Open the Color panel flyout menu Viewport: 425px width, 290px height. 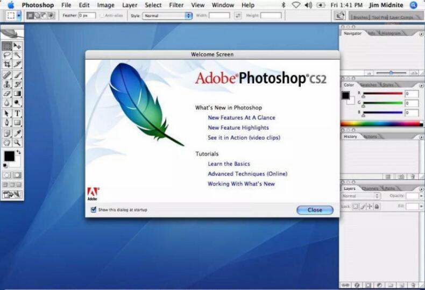click(421, 86)
